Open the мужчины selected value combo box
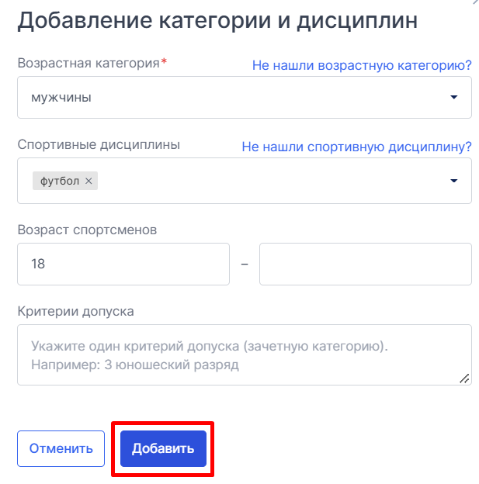Screen dimensions: 479x484 click(x=244, y=97)
